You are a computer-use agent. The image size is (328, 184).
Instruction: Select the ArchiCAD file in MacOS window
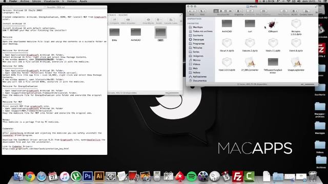pyautogui.click(x=227, y=24)
